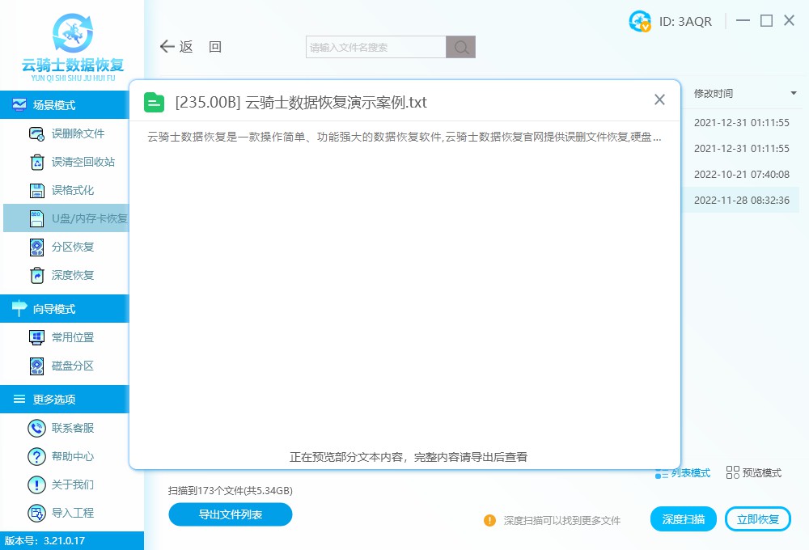Switch to 预览模式 view
The height and width of the screenshot is (550, 809).
coord(752,472)
